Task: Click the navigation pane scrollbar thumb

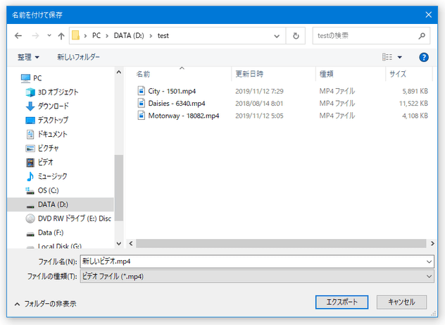Action: (119, 188)
